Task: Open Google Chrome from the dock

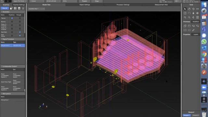Action: coord(204,54)
